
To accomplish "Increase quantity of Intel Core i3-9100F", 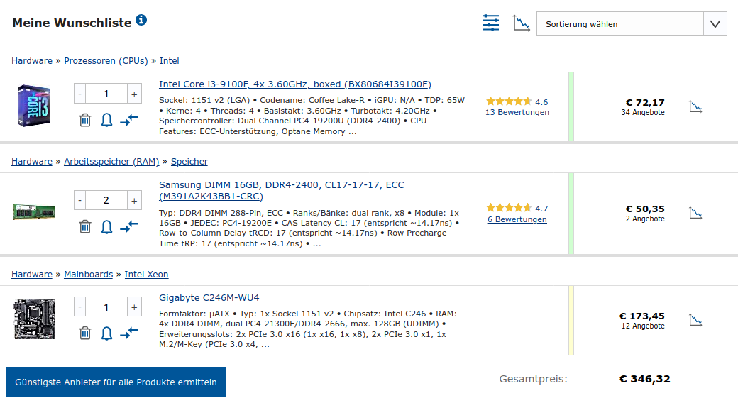I will [x=134, y=94].
